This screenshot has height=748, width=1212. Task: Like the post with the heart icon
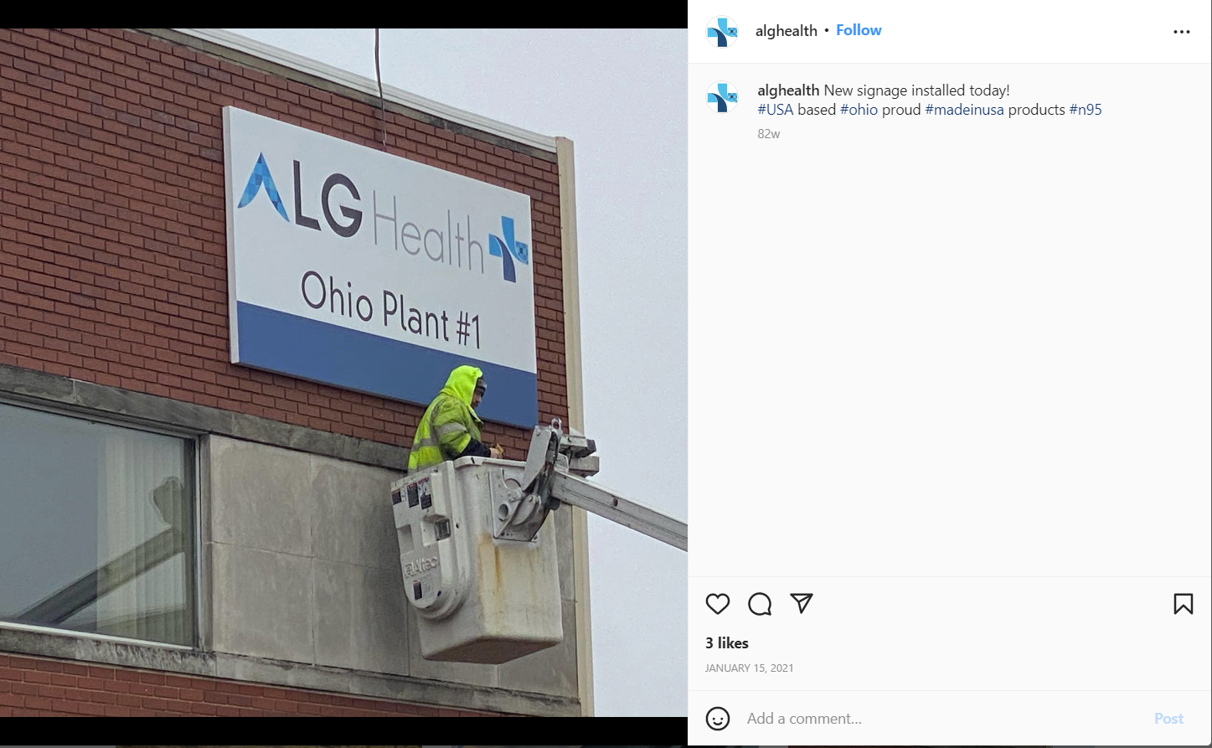click(x=718, y=604)
